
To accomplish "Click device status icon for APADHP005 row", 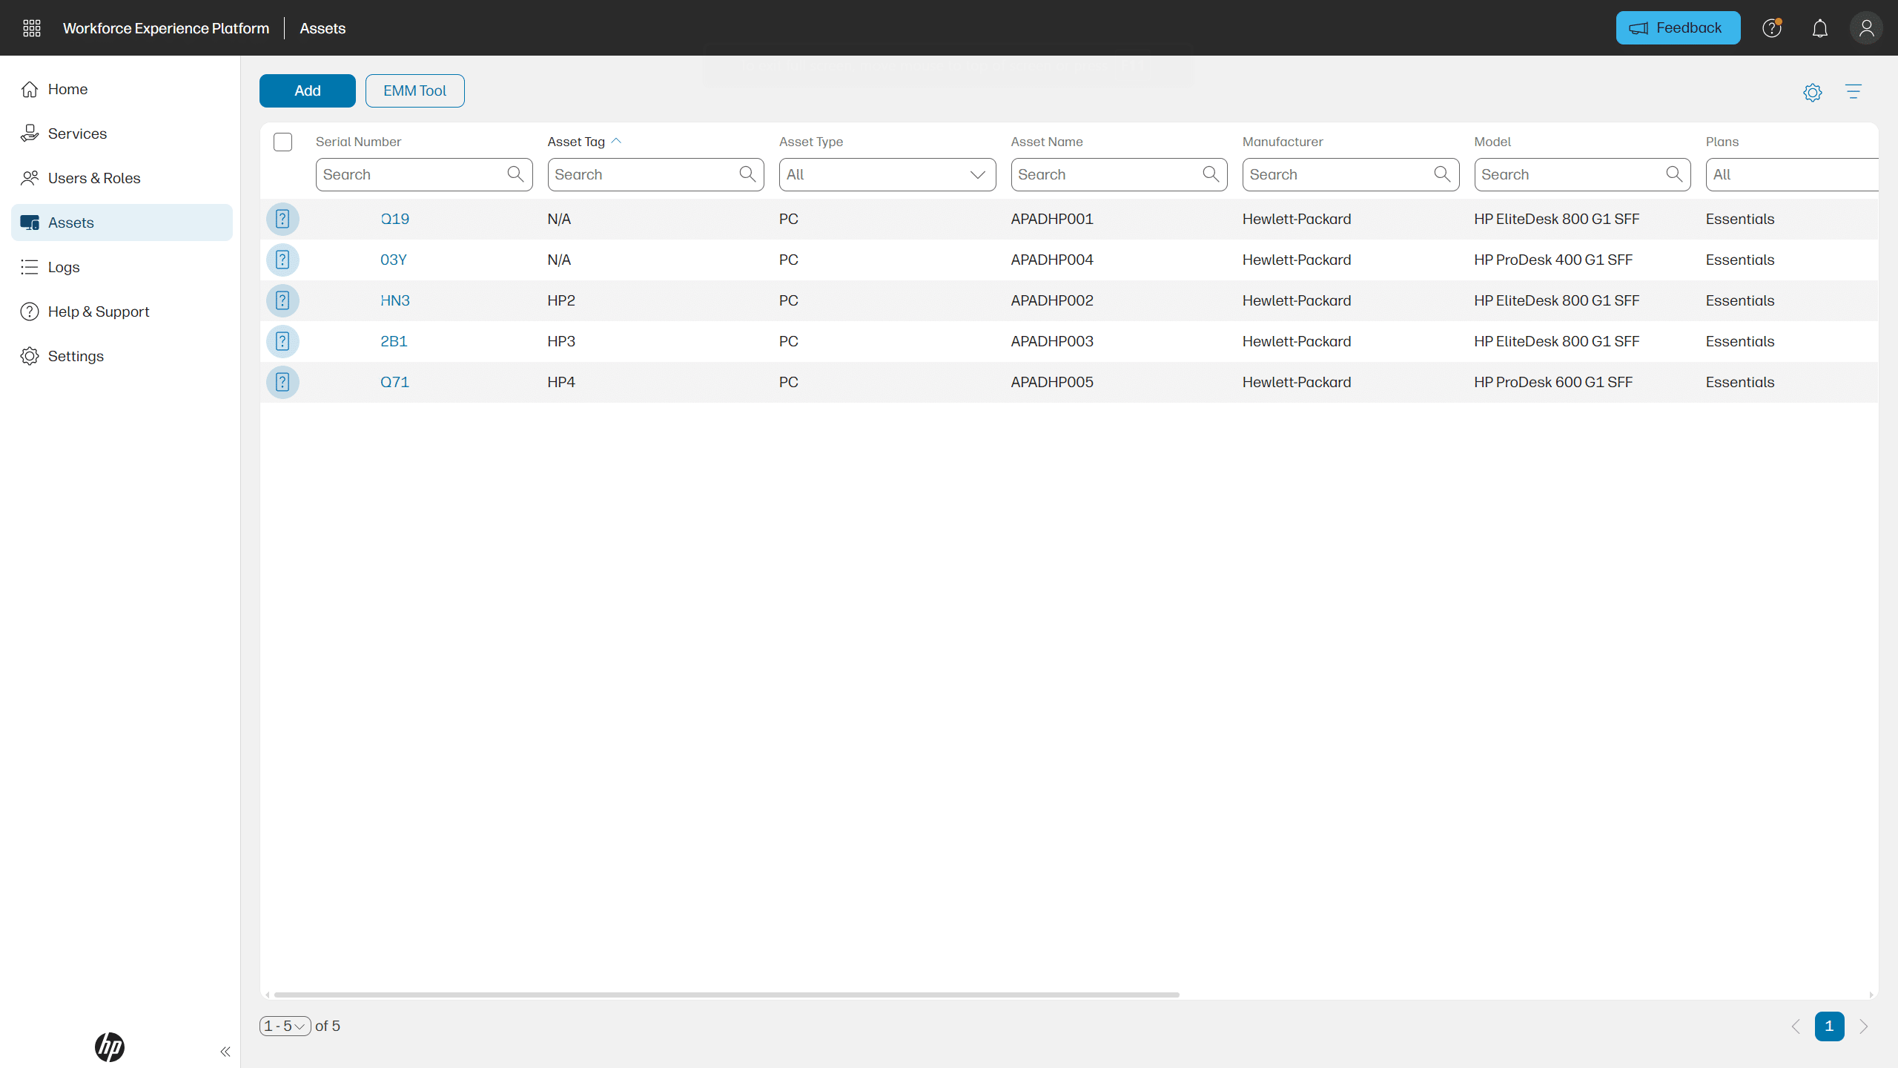I will (x=282, y=383).
